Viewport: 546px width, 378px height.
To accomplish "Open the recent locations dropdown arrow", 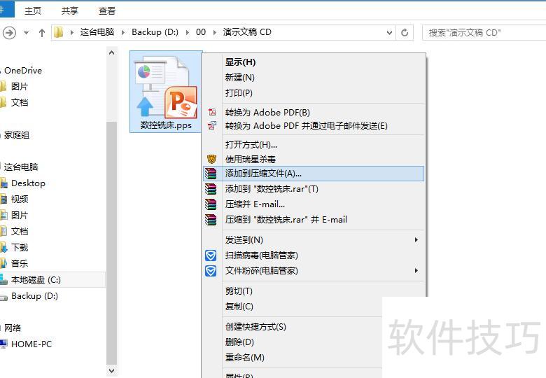I will pyautogui.click(x=27, y=33).
